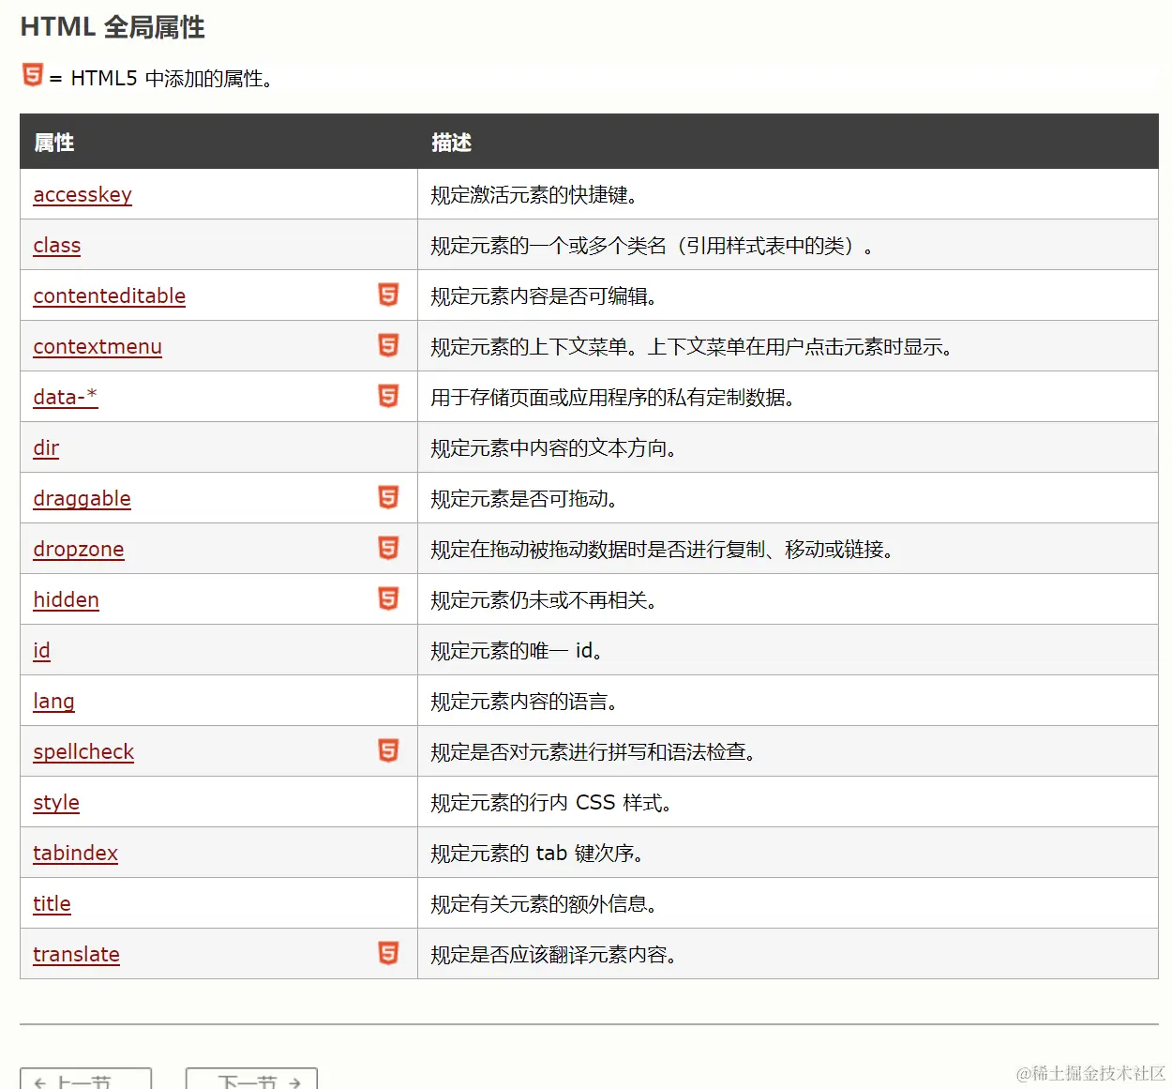Open the class attribute link

[x=57, y=246]
